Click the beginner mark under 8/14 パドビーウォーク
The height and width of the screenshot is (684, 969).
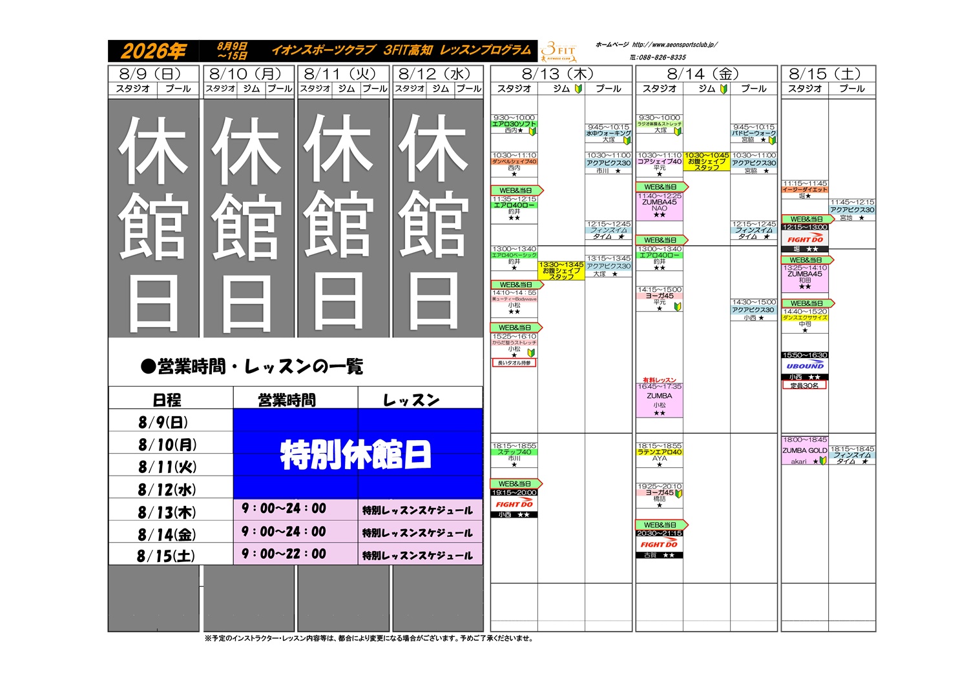coord(772,140)
